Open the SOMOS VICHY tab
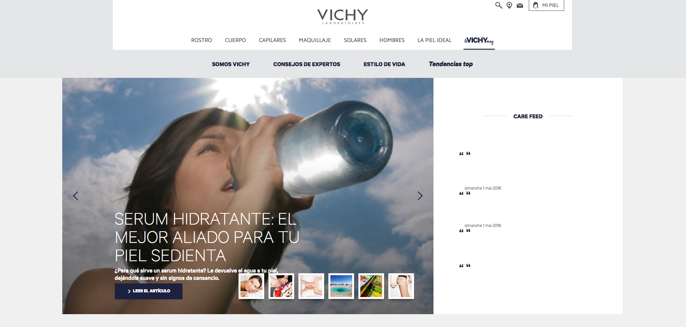Screen dimensions: 686x327 pyautogui.click(x=231, y=64)
